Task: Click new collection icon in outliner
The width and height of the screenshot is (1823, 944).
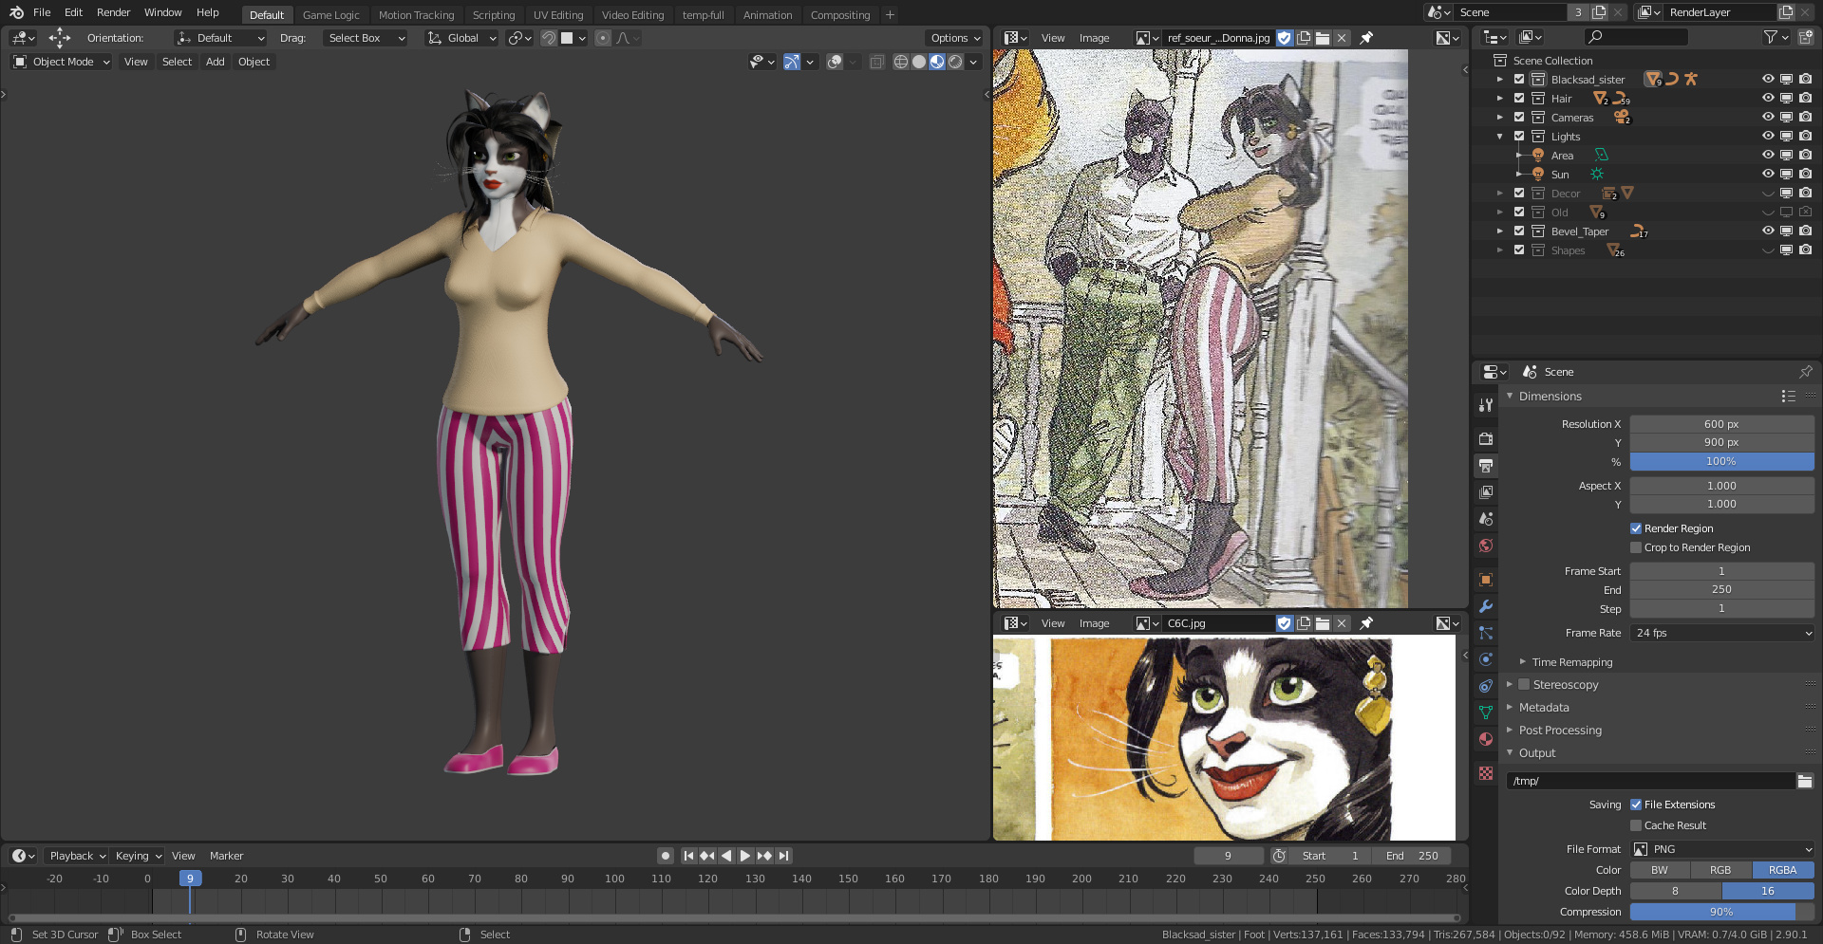Action: (1806, 37)
